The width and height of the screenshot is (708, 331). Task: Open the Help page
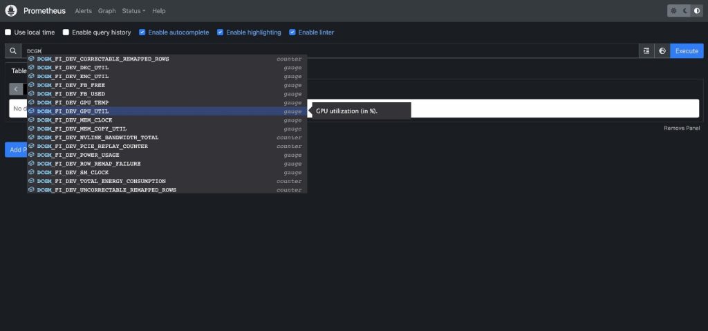(159, 11)
